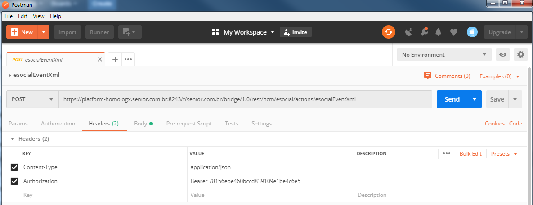Click the Authorization key cell

(104, 181)
